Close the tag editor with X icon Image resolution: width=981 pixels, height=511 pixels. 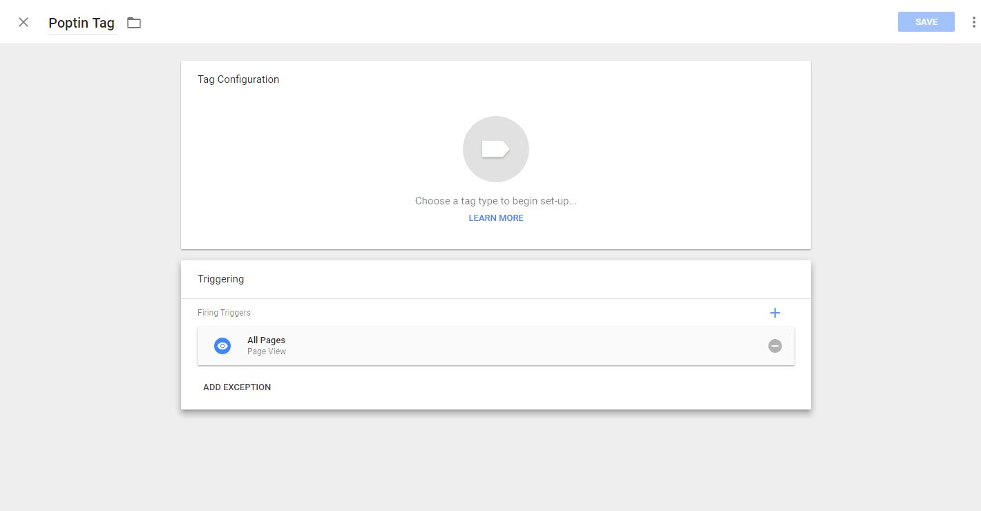[23, 22]
